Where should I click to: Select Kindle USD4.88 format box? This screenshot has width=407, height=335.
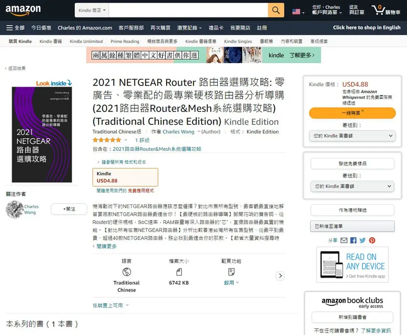(x=125, y=177)
